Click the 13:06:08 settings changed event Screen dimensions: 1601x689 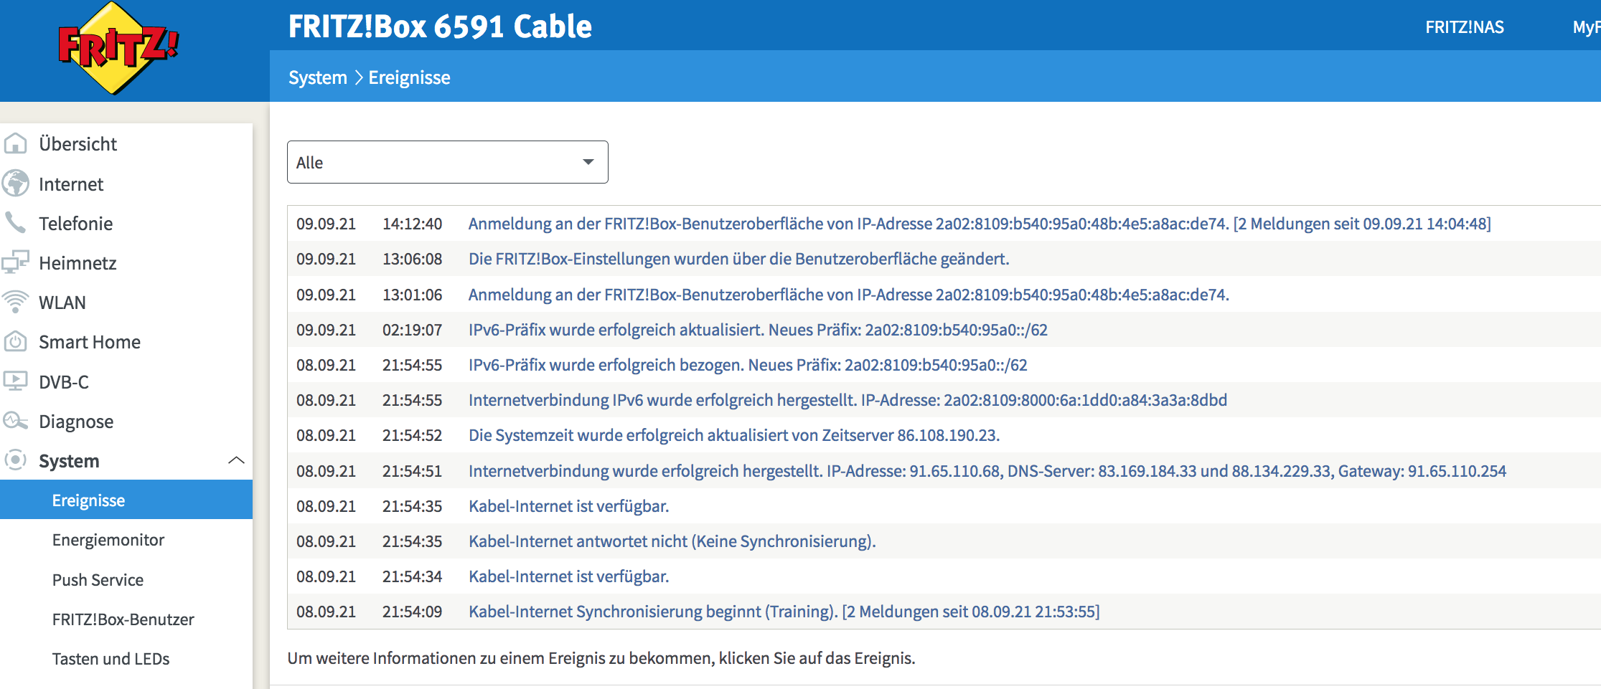[738, 259]
